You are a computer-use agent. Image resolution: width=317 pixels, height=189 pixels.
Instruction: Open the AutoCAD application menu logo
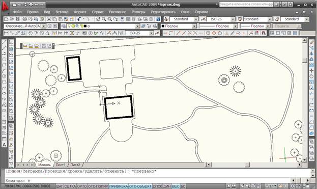point(5,7)
